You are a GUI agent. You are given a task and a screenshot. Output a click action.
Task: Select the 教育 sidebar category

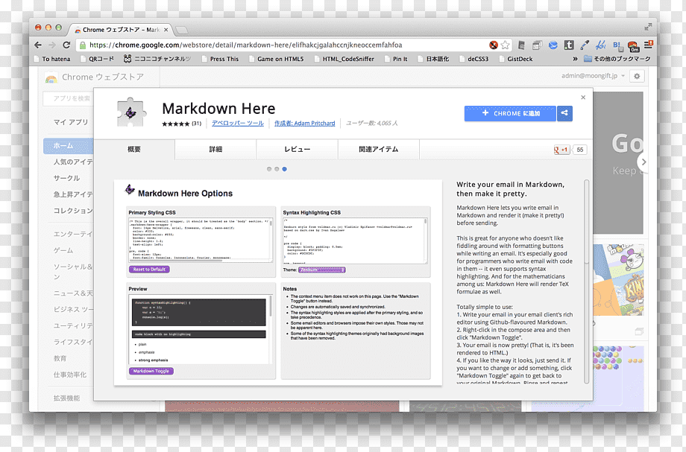pos(60,358)
